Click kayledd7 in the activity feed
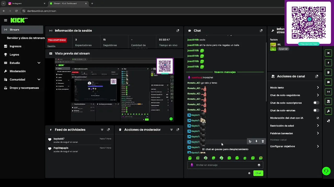Image resolution: width=334 pixels, height=187 pixels. [x=59, y=139]
